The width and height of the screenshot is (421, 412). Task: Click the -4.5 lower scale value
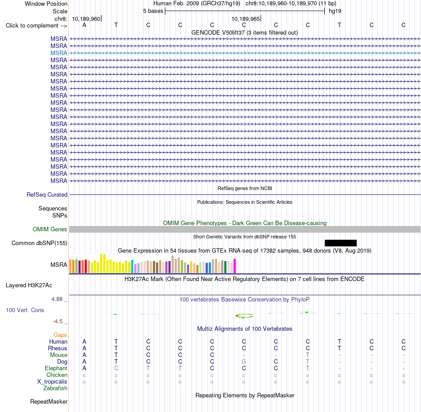click(58, 321)
